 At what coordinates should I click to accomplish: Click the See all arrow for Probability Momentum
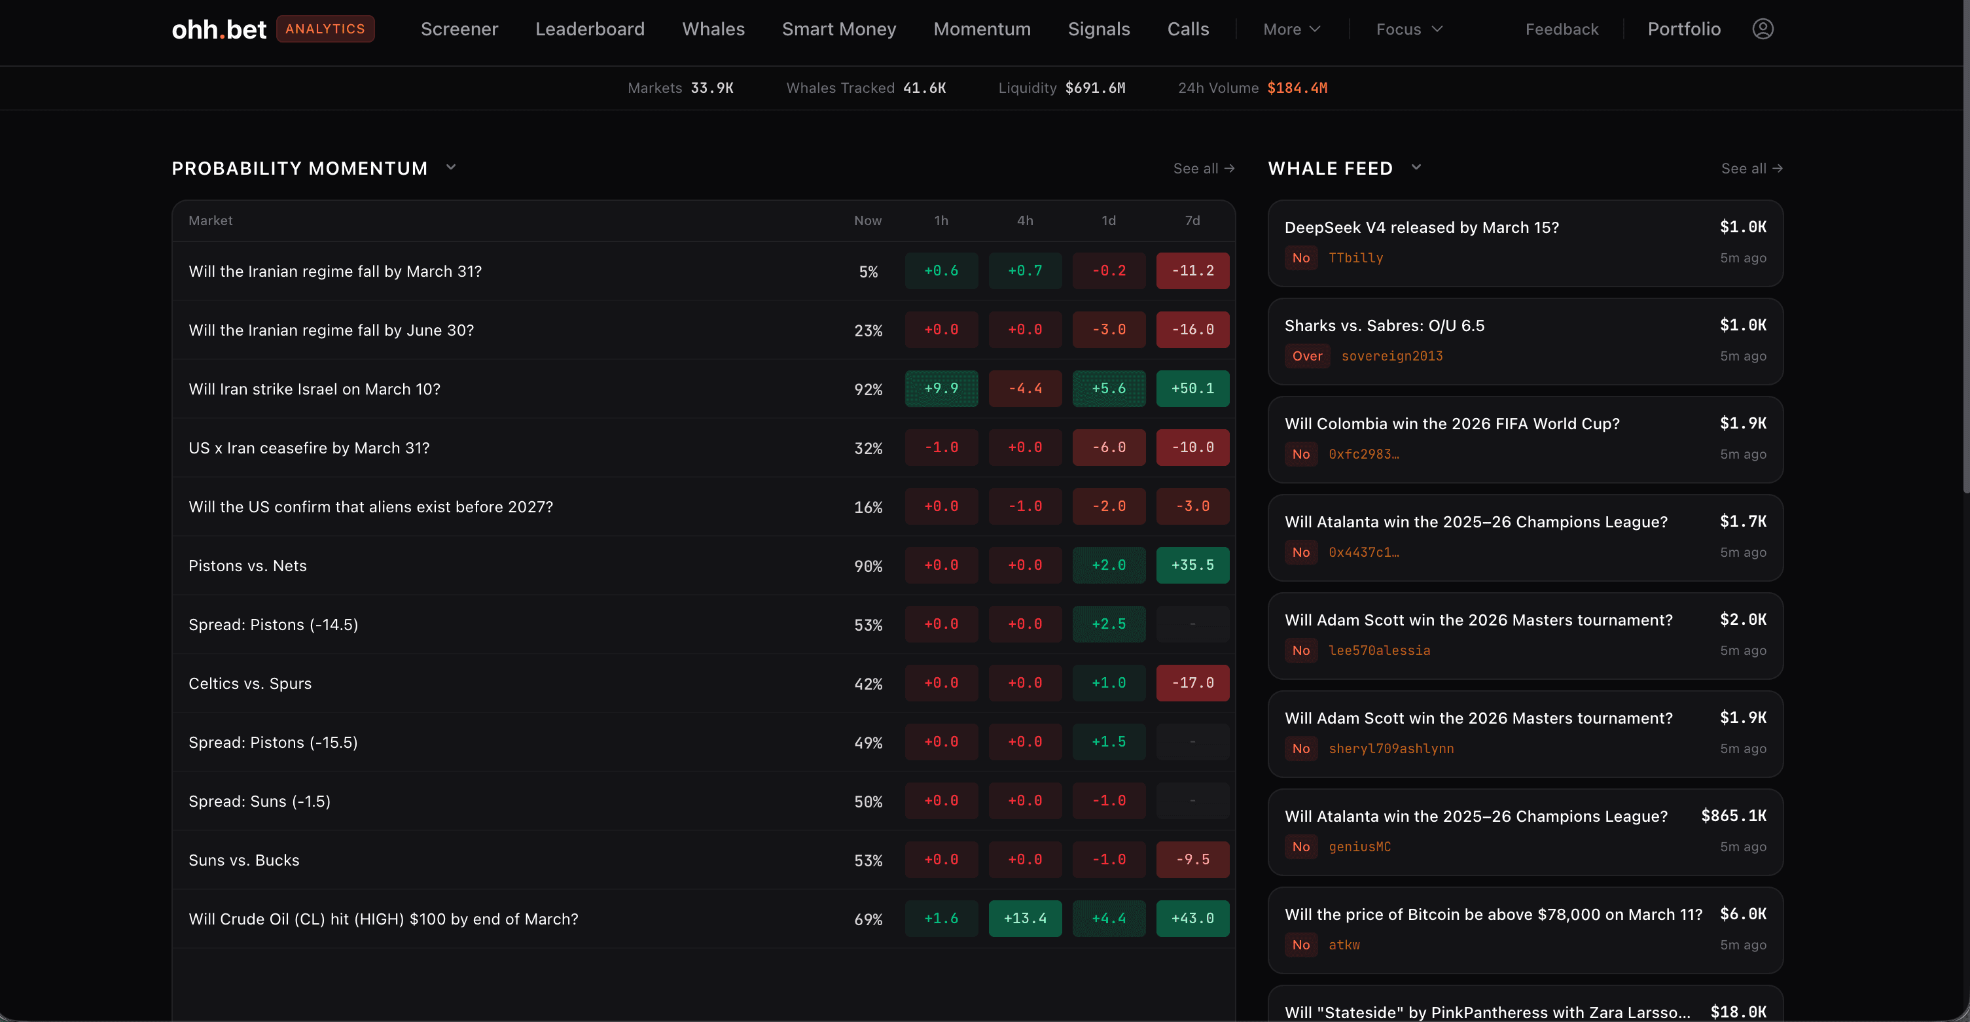point(1203,168)
